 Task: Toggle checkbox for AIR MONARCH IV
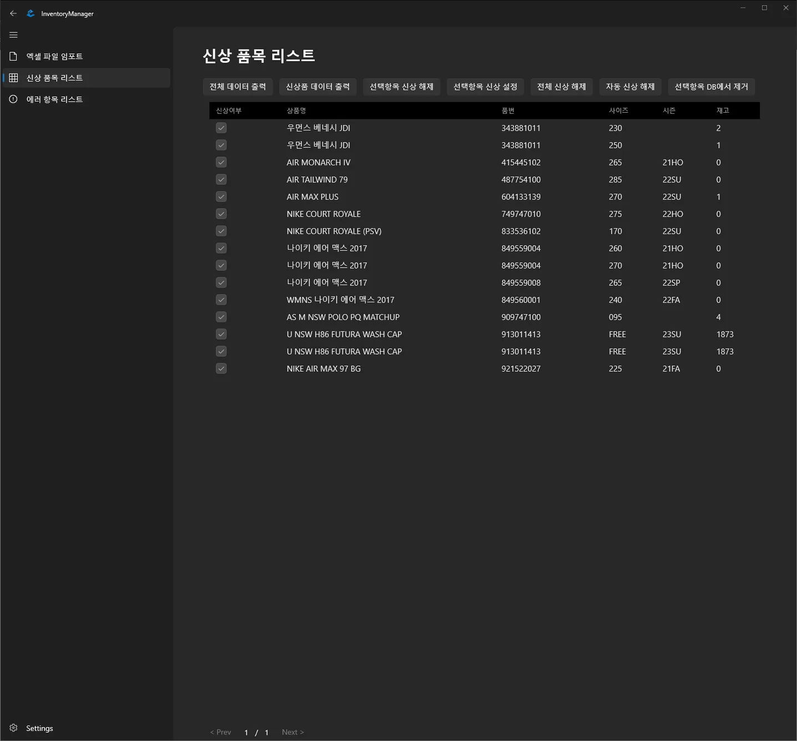(x=221, y=162)
